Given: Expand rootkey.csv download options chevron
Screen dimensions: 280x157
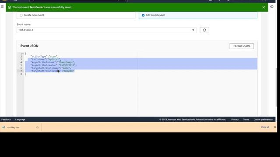Looking at the screenshot, I should 37,127.
